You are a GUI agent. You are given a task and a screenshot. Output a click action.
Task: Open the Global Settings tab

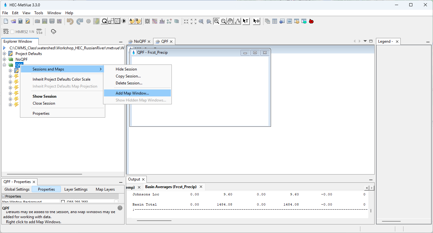[17, 189]
